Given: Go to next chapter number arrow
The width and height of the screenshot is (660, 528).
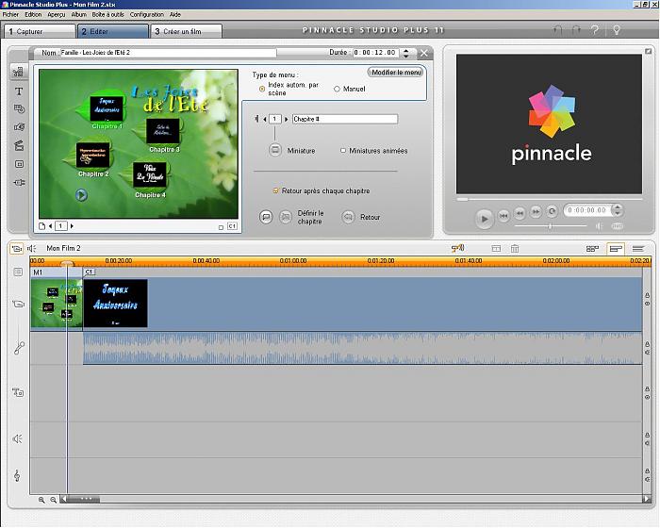Looking at the screenshot, I should 287,119.
